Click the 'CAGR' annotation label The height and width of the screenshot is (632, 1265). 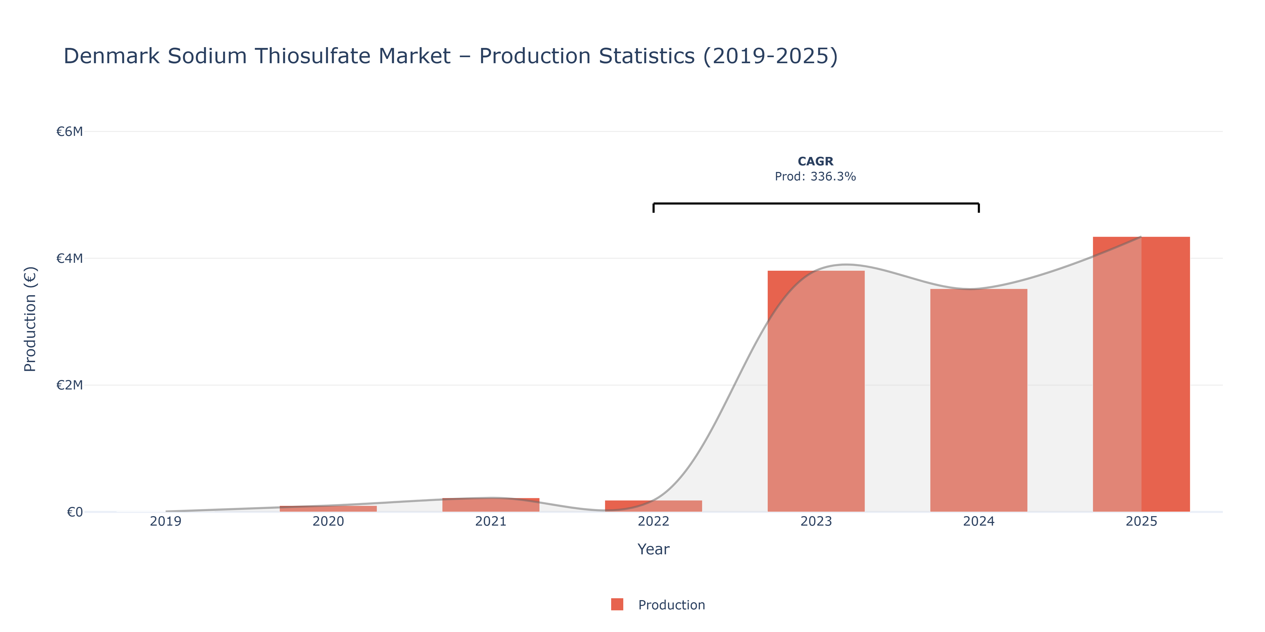click(x=815, y=161)
